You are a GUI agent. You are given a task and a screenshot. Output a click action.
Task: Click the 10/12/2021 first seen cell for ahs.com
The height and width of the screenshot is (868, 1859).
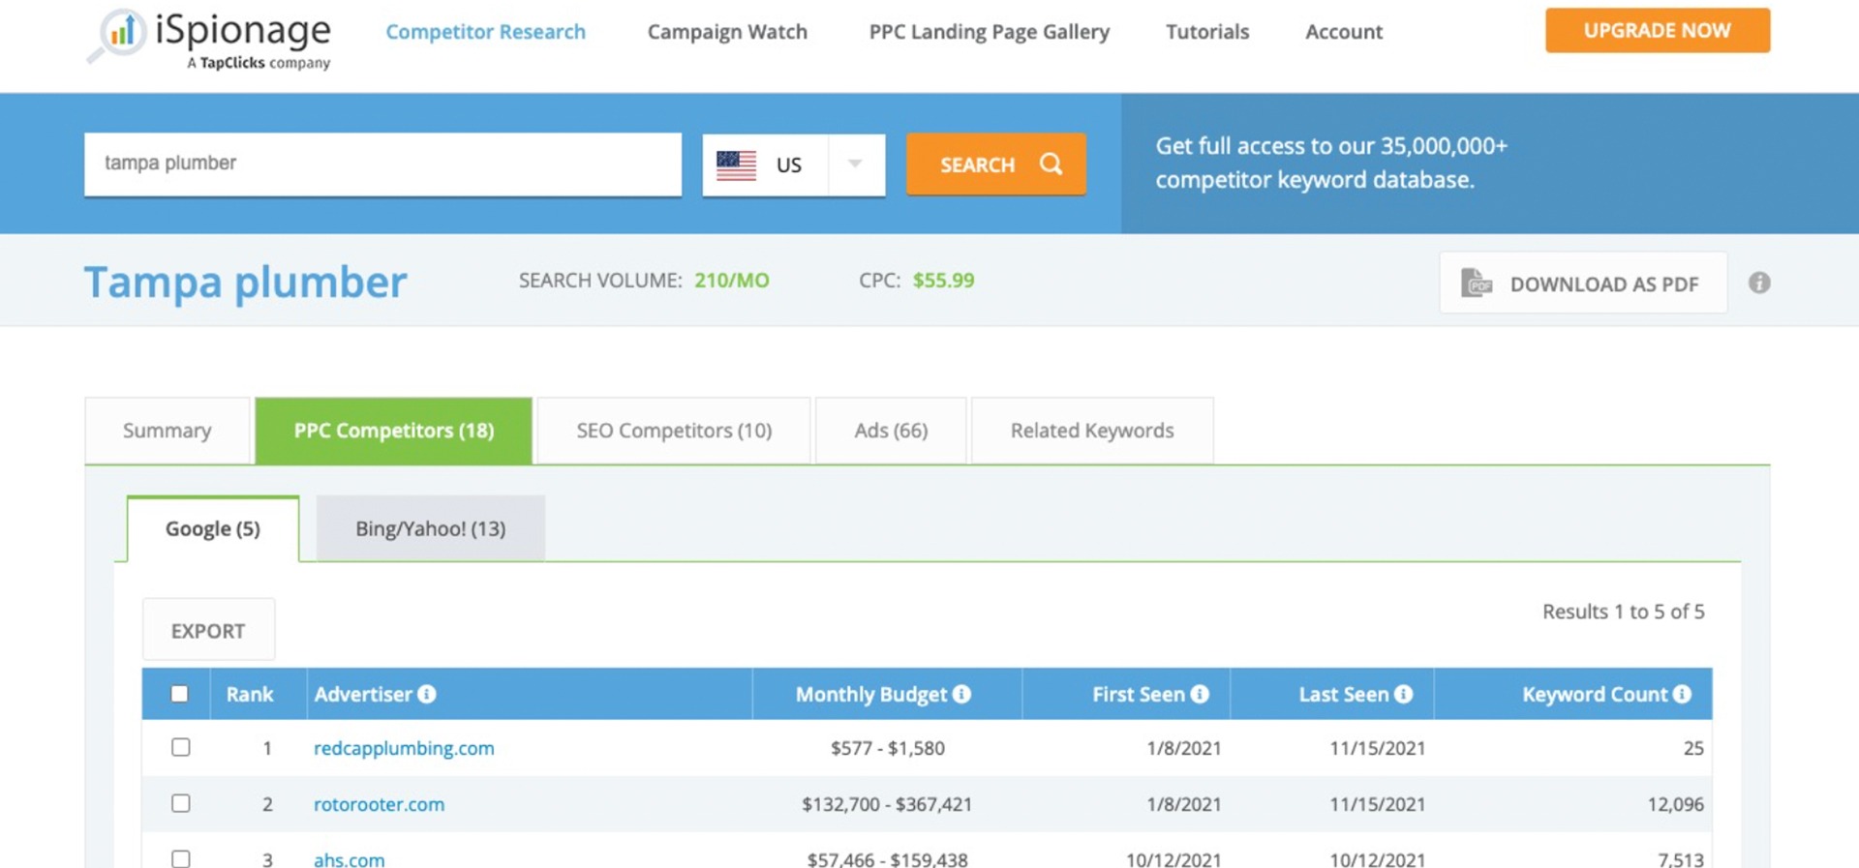[x=1173, y=859]
